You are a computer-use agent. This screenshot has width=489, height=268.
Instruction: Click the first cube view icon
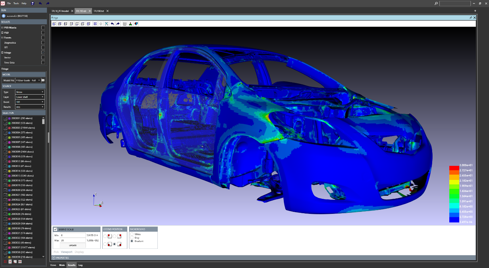click(x=54, y=24)
